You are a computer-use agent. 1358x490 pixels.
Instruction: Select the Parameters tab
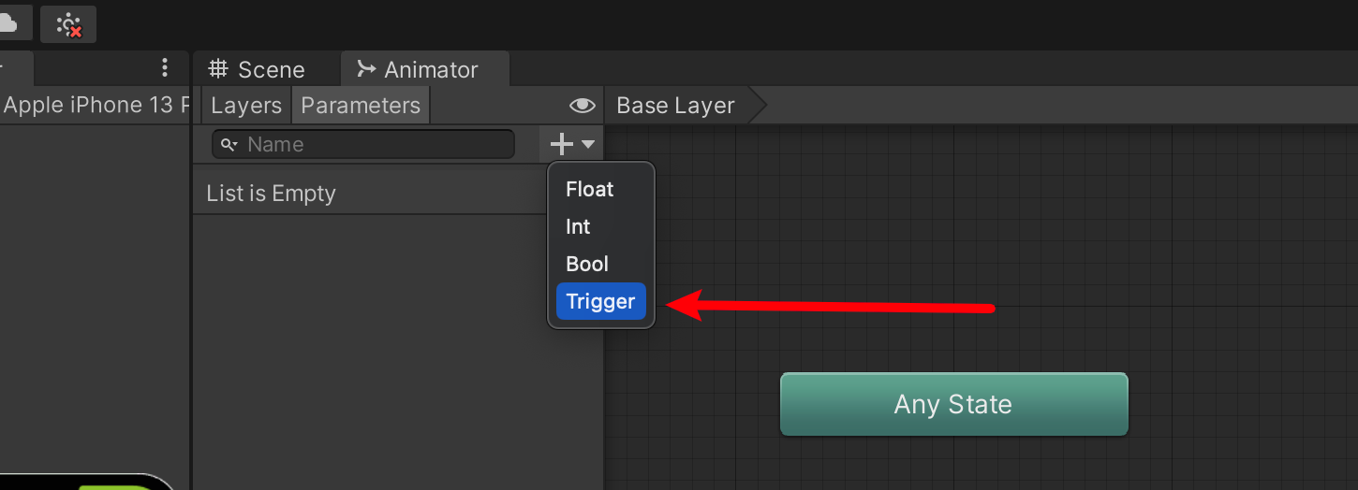[x=361, y=106]
